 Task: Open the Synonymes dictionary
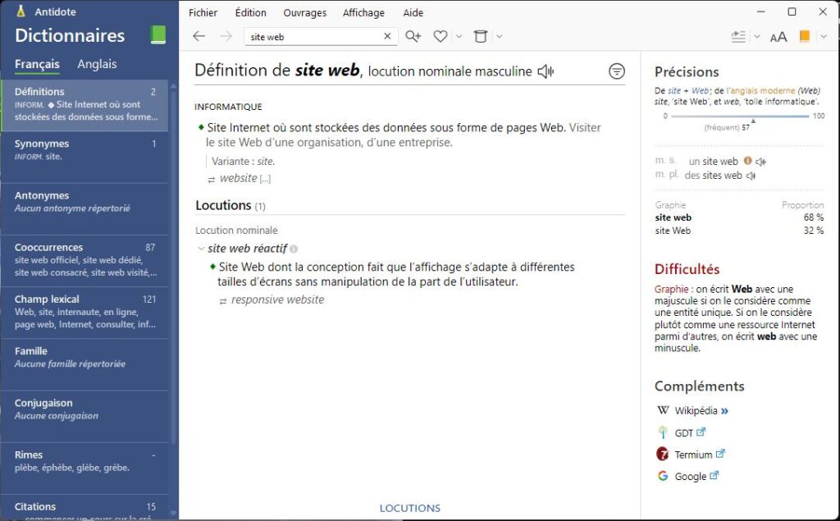[x=84, y=157]
